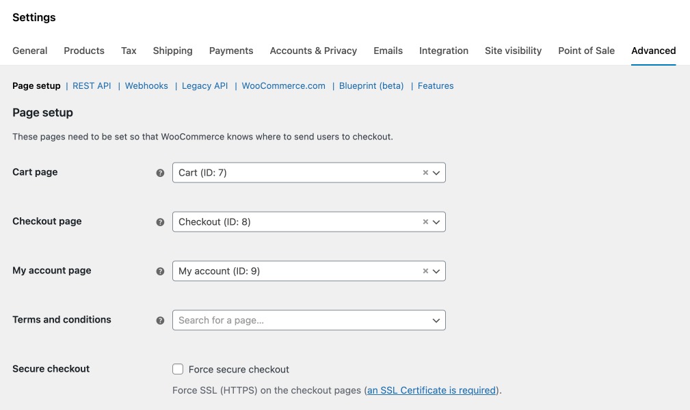Open the Site visibility settings tab
The height and width of the screenshot is (410, 690).
click(x=513, y=51)
